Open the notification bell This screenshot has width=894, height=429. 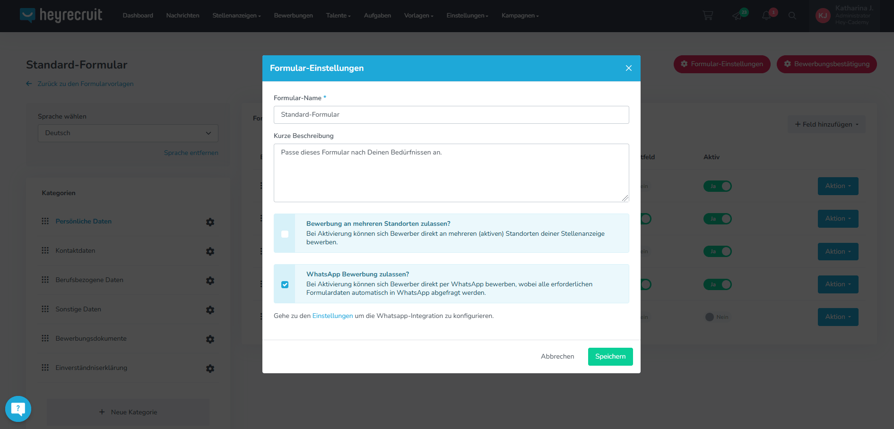pyautogui.click(x=766, y=16)
